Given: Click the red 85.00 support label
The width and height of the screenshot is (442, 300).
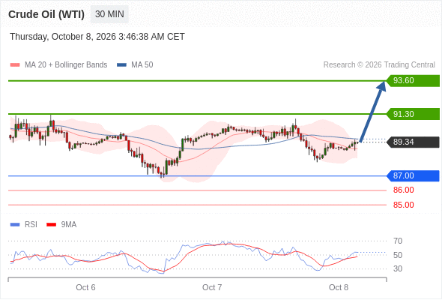Looking at the screenshot, I should [x=403, y=205].
